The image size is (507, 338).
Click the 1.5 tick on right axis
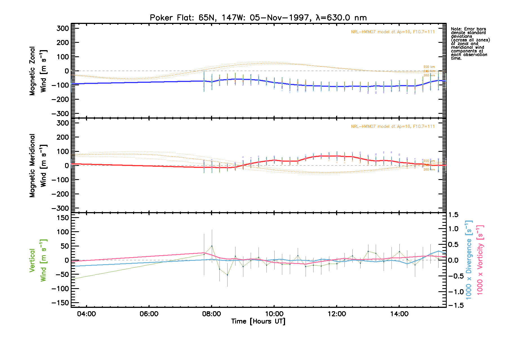(x=453, y=215)
